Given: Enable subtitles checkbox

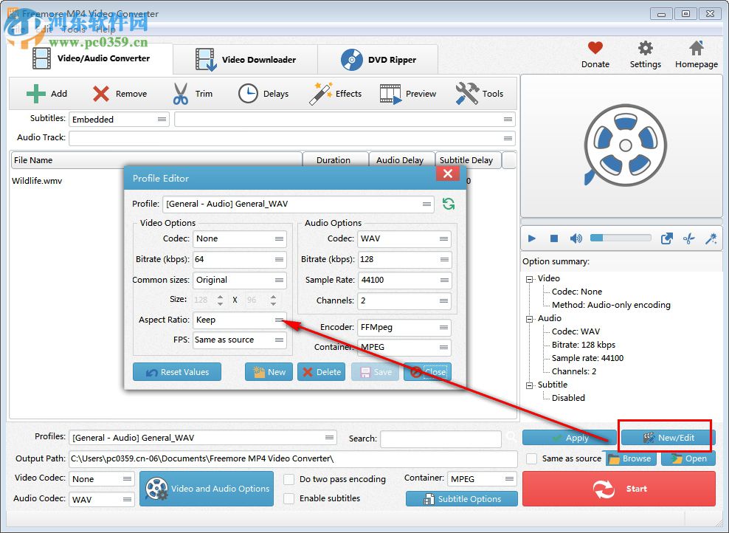Looking at the screenshot, I should 289,498.
